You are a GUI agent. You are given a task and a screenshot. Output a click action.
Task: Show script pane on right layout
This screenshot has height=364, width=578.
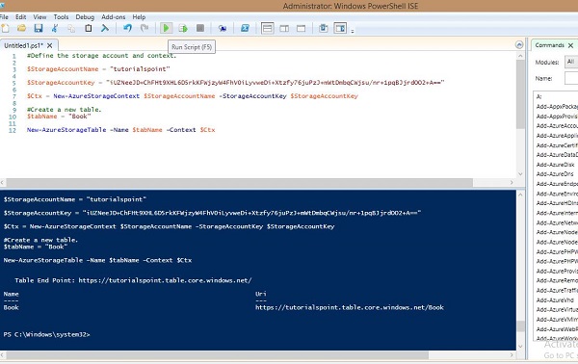pos(284,28)
